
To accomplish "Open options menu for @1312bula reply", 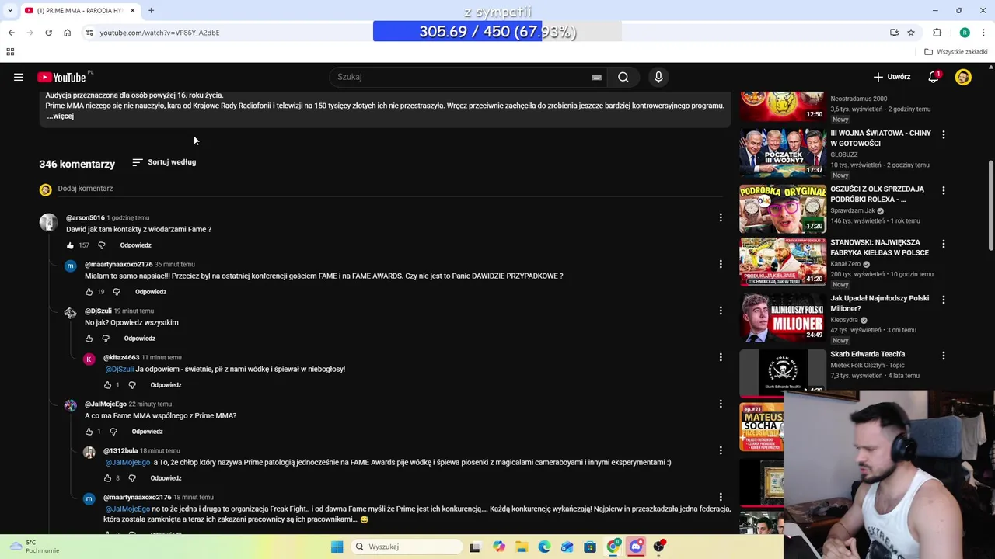I will (721, 450).
